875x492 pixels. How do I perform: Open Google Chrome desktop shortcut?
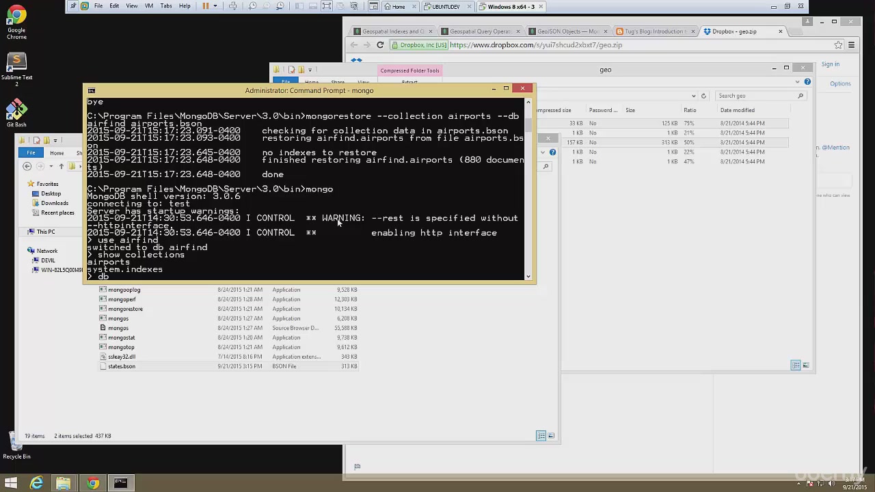click(x=16, y=23)
